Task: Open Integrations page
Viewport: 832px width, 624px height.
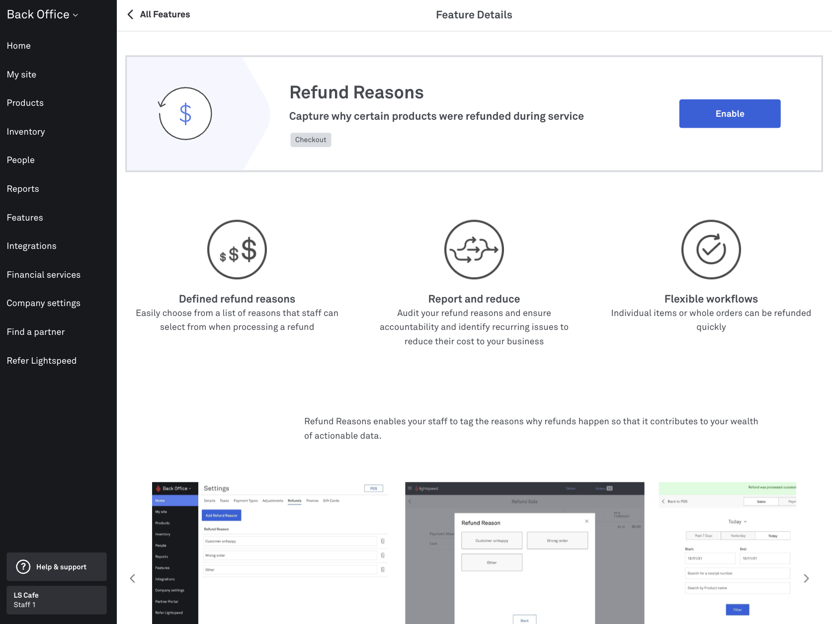Action: [32, 246]
